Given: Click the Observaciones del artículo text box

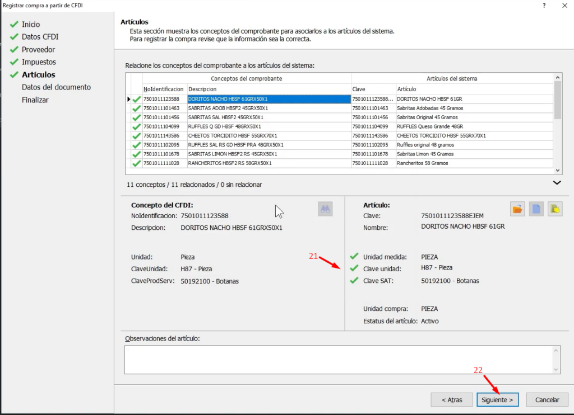Looking at the screenshot, I should pos(339,359).
